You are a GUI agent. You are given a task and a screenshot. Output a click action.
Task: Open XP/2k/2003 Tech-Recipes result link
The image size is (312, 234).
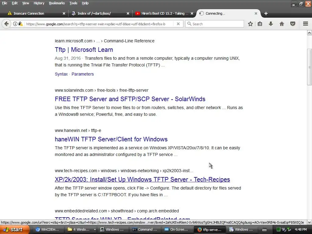pyautogui.click(x=142, y=179)
